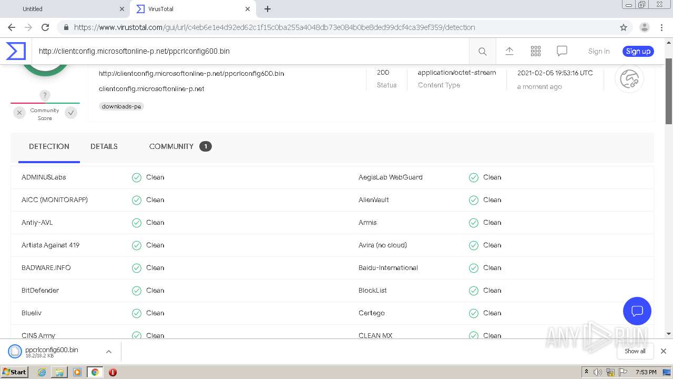Image resolution: width=673 pixels, height=379 pixels.
Task: Expand the ppcrlconfig600.bin download options
Action: (x=108, y=352)
